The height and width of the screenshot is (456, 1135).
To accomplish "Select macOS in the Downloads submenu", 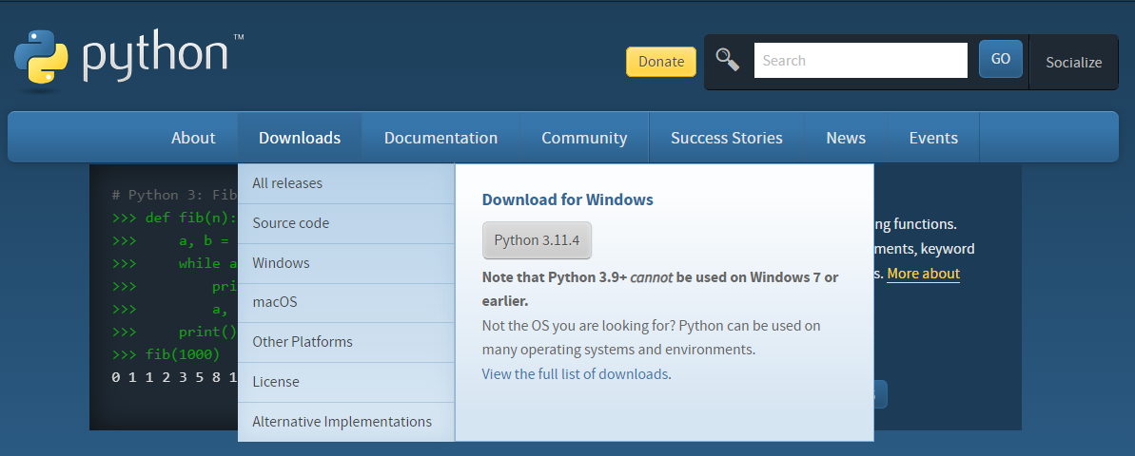I will [346, 302].
